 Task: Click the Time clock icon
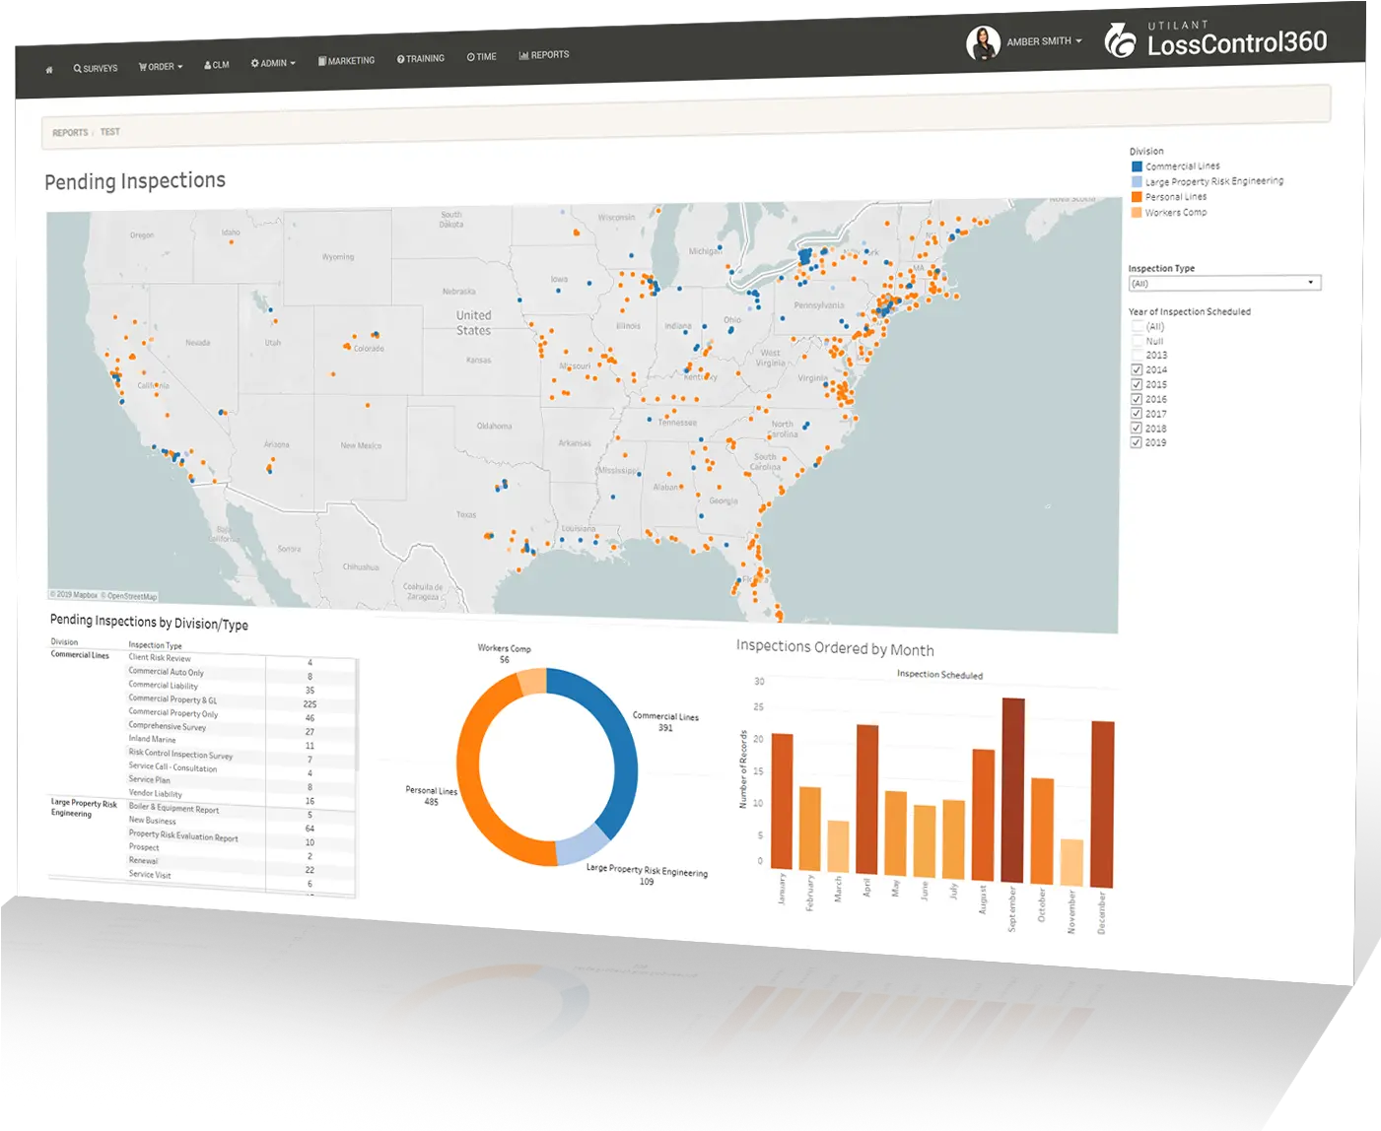tap(471, 57)
